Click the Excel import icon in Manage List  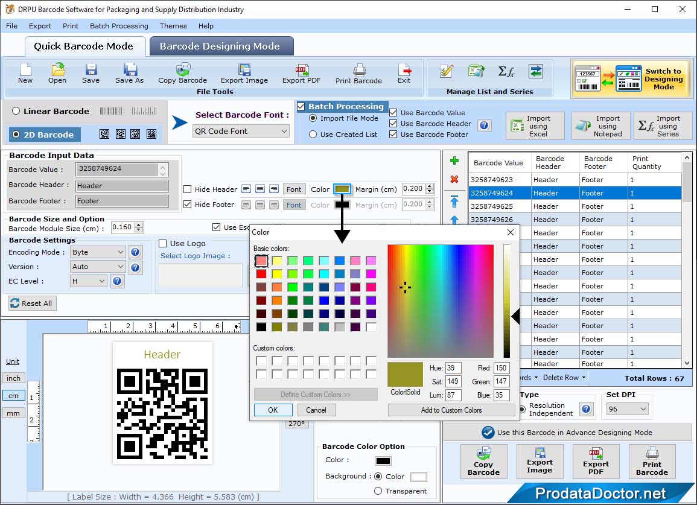click(476, 71)
